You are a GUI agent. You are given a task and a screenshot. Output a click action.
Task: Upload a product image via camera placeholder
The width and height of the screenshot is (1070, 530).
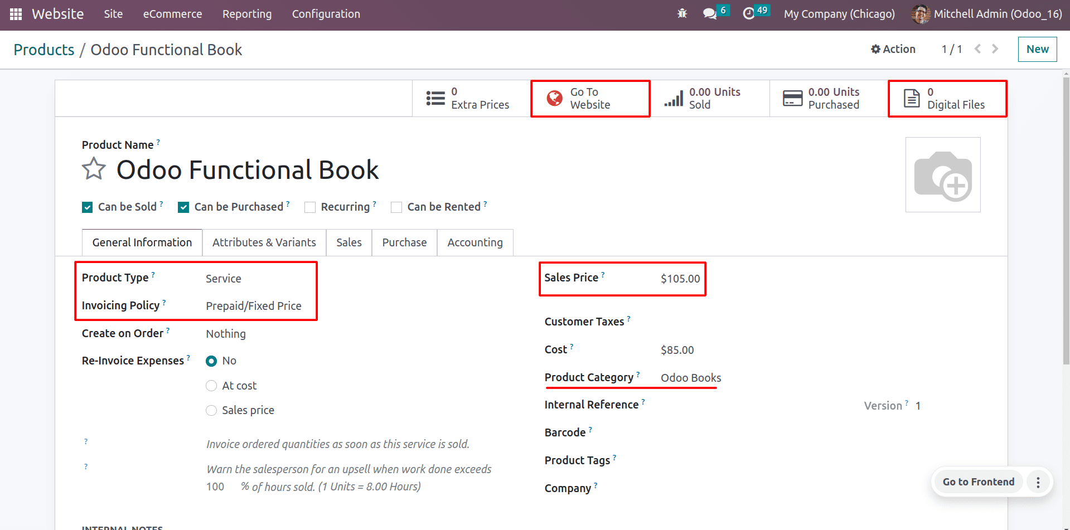coord(943,174)
